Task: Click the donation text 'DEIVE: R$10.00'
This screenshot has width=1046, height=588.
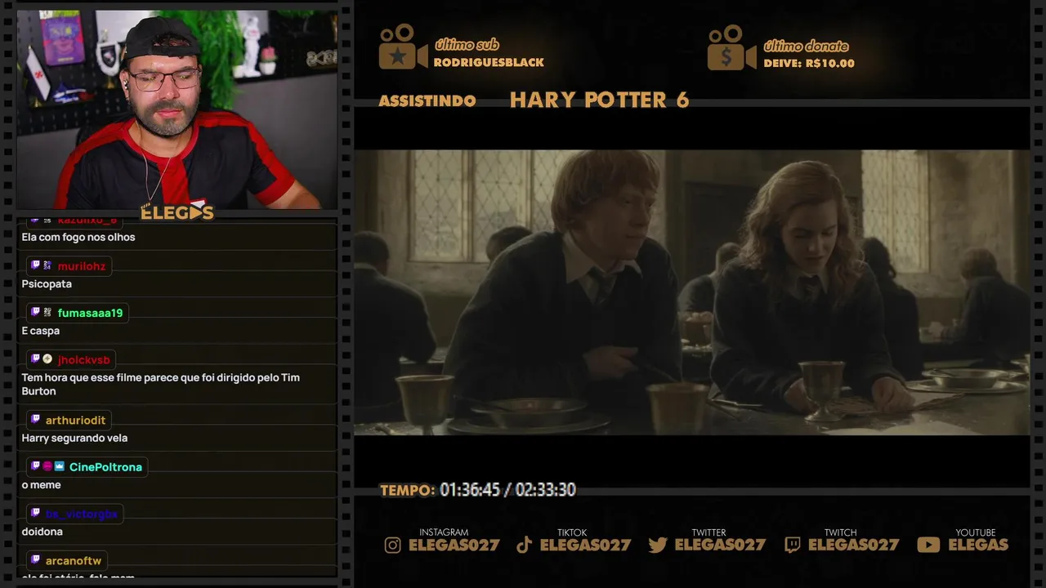Action: pos(809,63)
